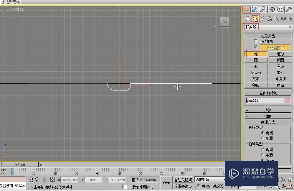Select 角点 under 拖动类型
The height and width of the screenshot is (191, 294).
[x=262, y=149]
